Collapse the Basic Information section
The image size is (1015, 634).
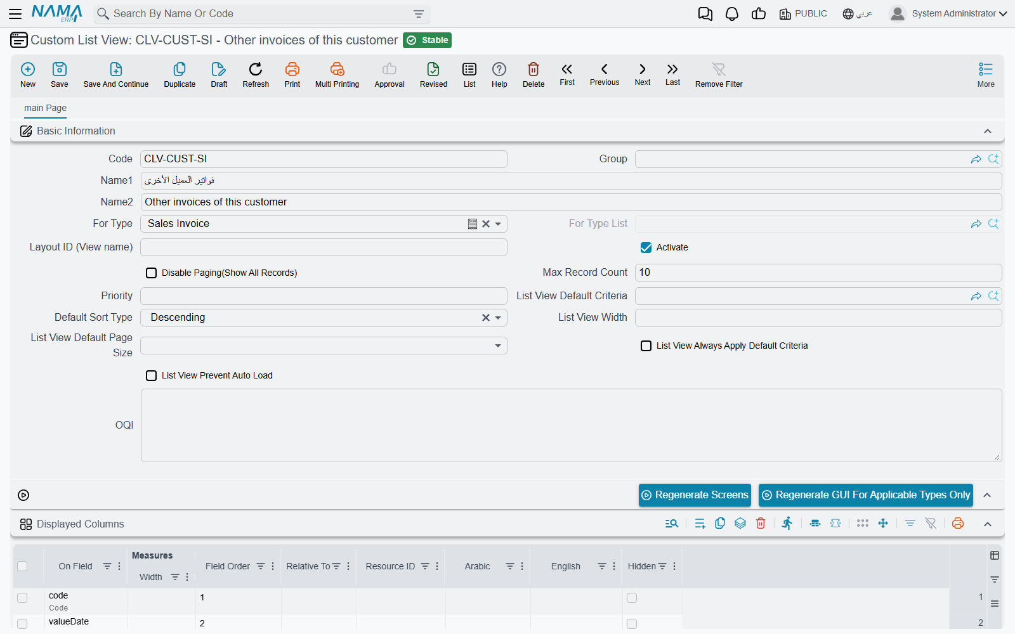pos(988,131)
